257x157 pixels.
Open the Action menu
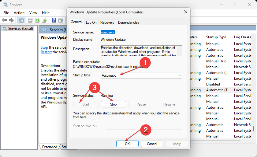coord(19,13)
